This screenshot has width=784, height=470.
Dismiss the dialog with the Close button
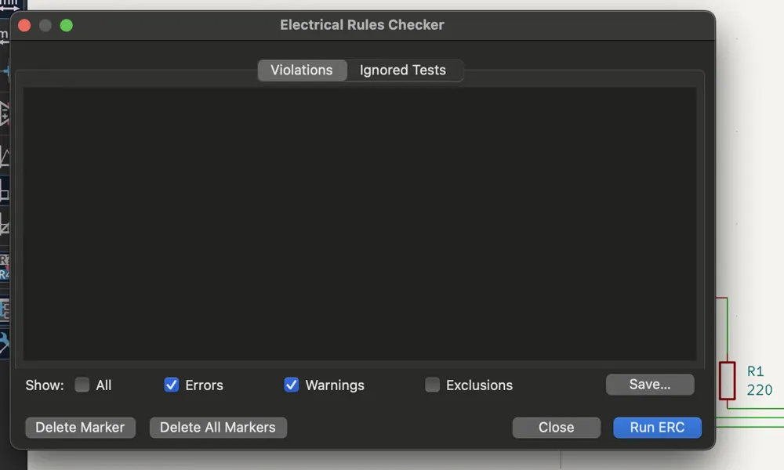pyautogui.click(x=556, y=428)
